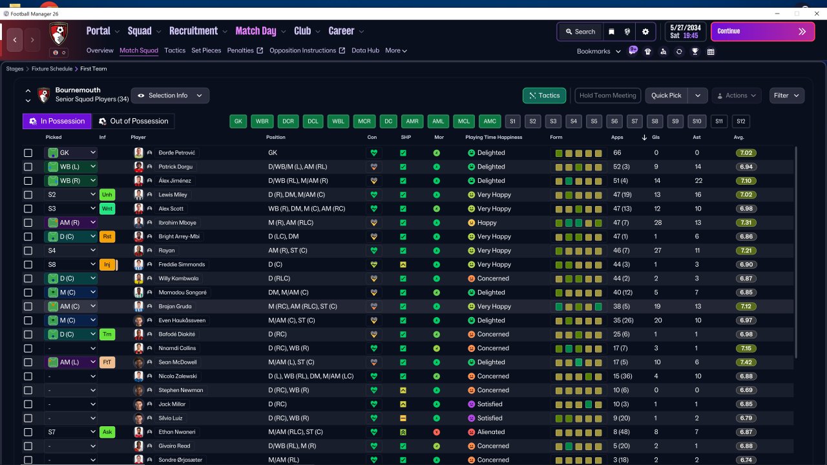Click the morale icon for Ethan Nwaneri
The height and width of the screenshot is (465, 827).
click(x=437, y=432)
